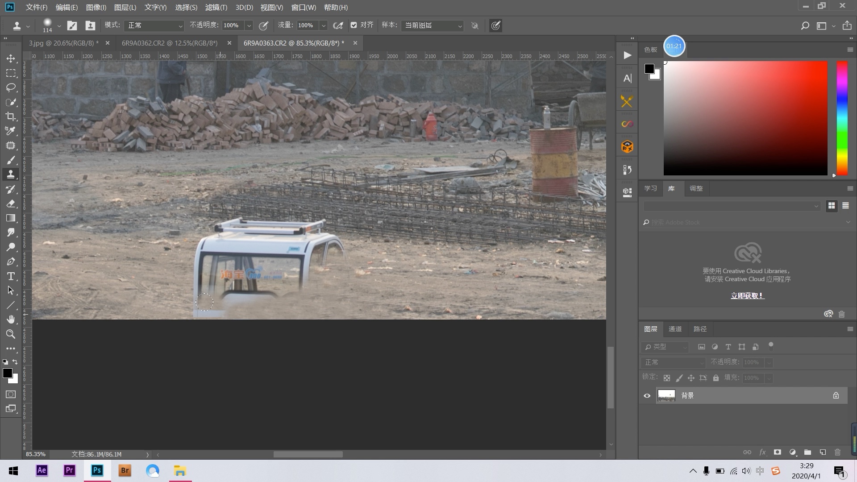Viewport: 857px width, 482px height.
Task: Select the Lasso tool
Action: (x=11, y=87)
